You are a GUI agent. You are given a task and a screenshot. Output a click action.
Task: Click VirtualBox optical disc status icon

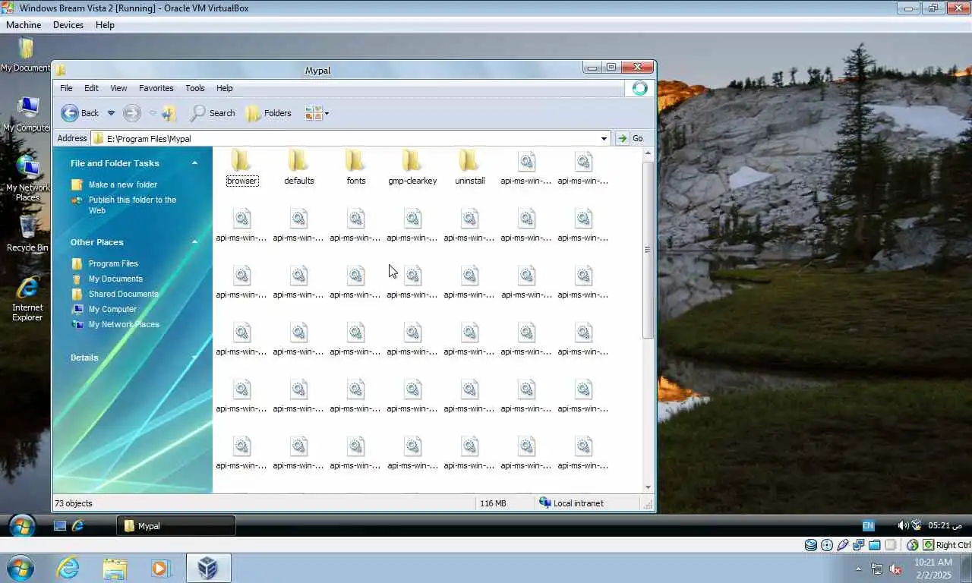click(826, 545)
